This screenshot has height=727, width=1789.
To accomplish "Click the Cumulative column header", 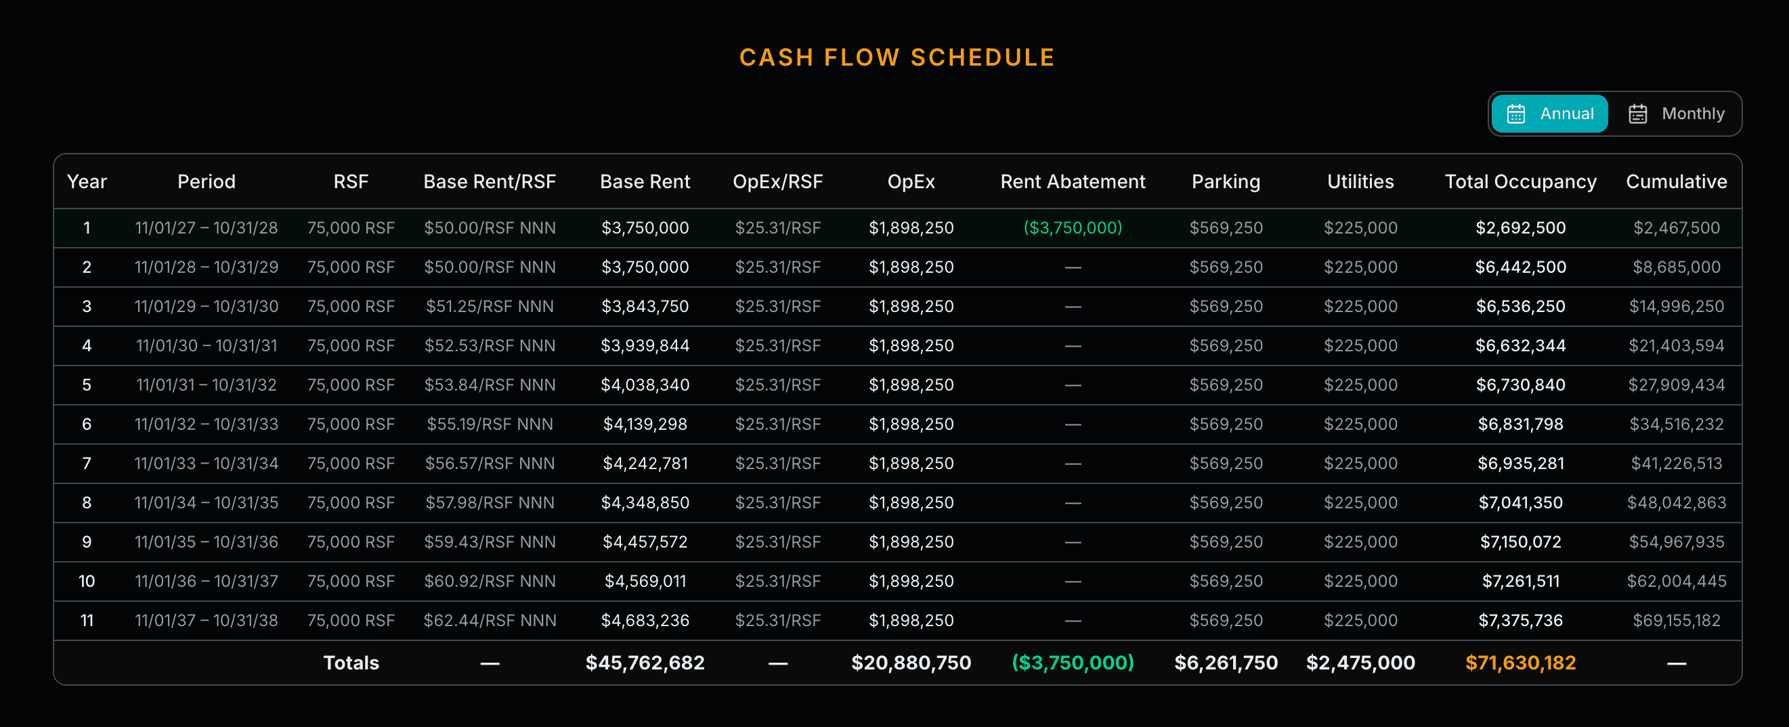I will pos(1676,181).
